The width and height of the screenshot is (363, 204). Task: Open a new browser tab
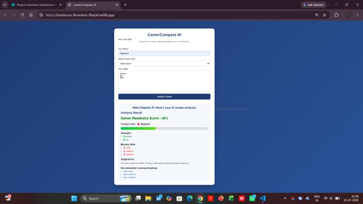pos(125,5)
